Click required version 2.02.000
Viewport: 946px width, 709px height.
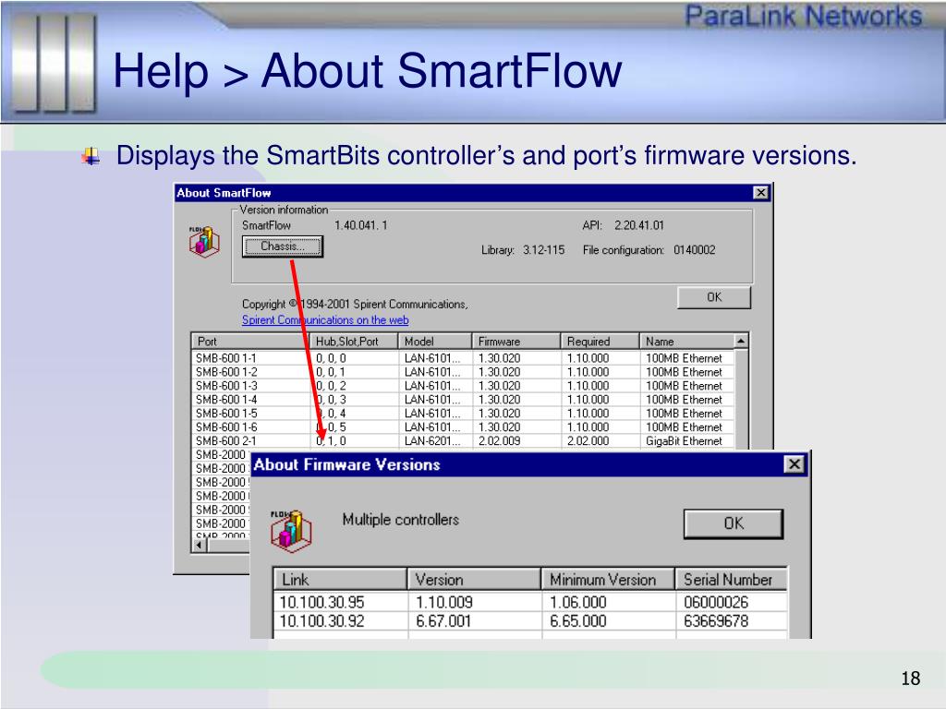point(588,441)
